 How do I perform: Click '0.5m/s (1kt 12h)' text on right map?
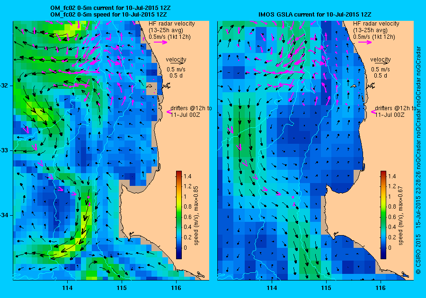(374, 36)
